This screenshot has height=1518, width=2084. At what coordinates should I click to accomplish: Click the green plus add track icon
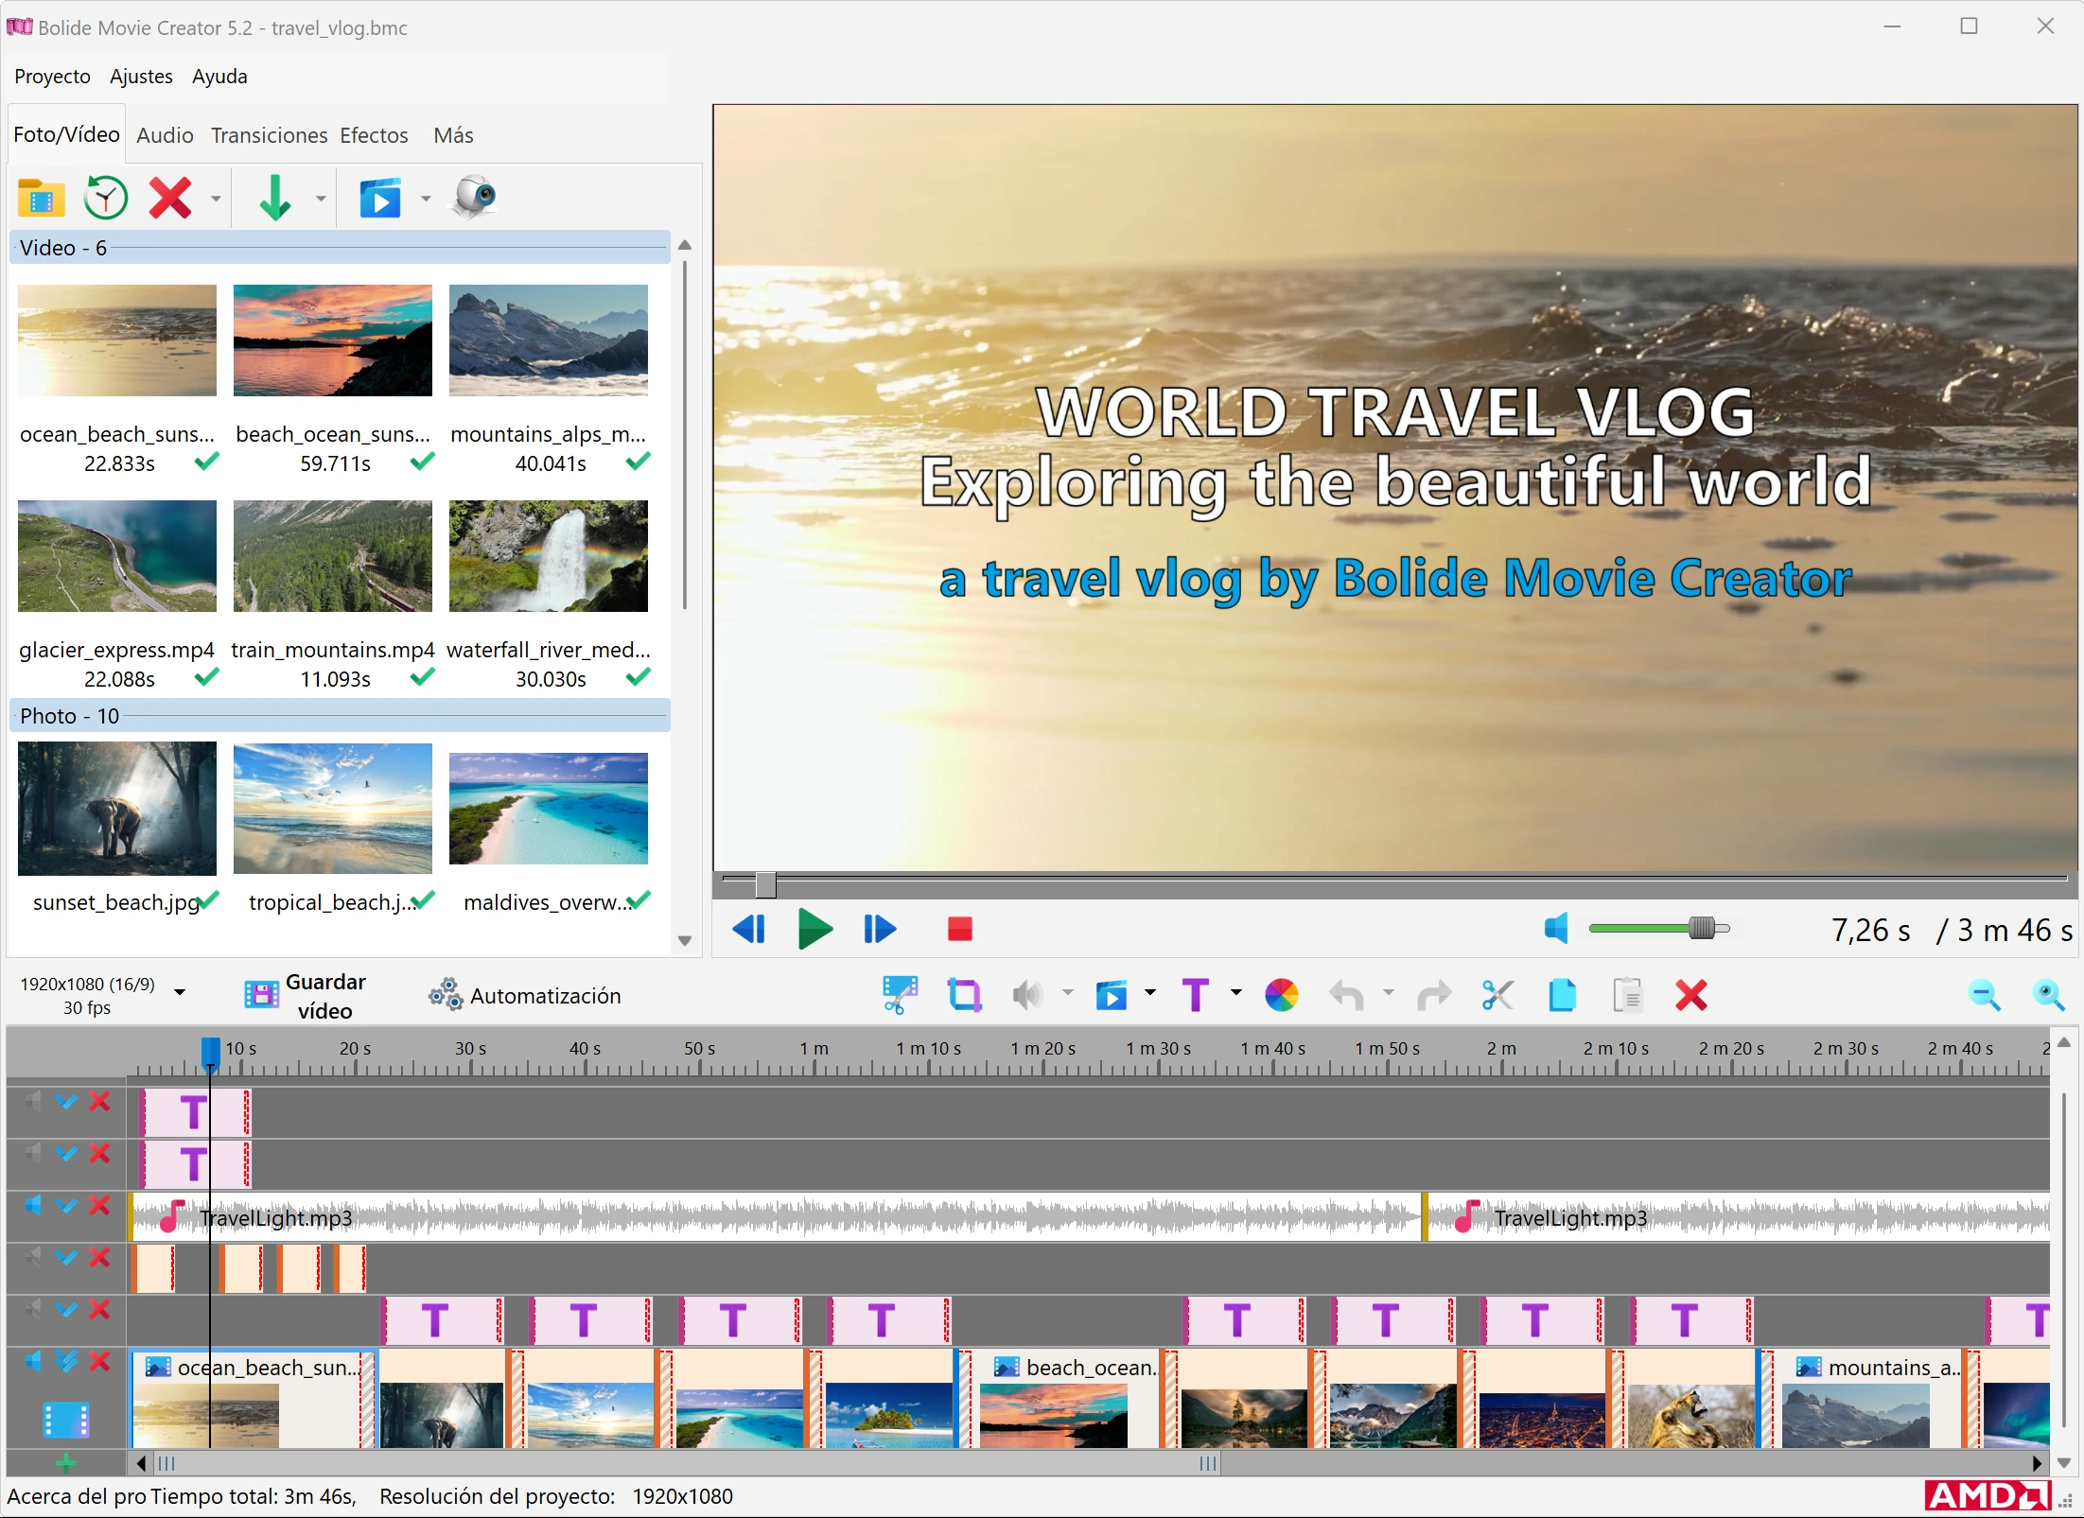coord(65,1464)
